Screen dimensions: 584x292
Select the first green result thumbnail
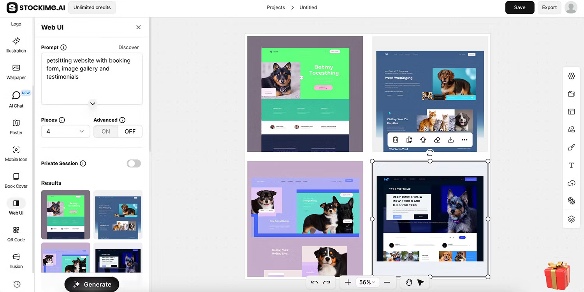coord(65,215)
